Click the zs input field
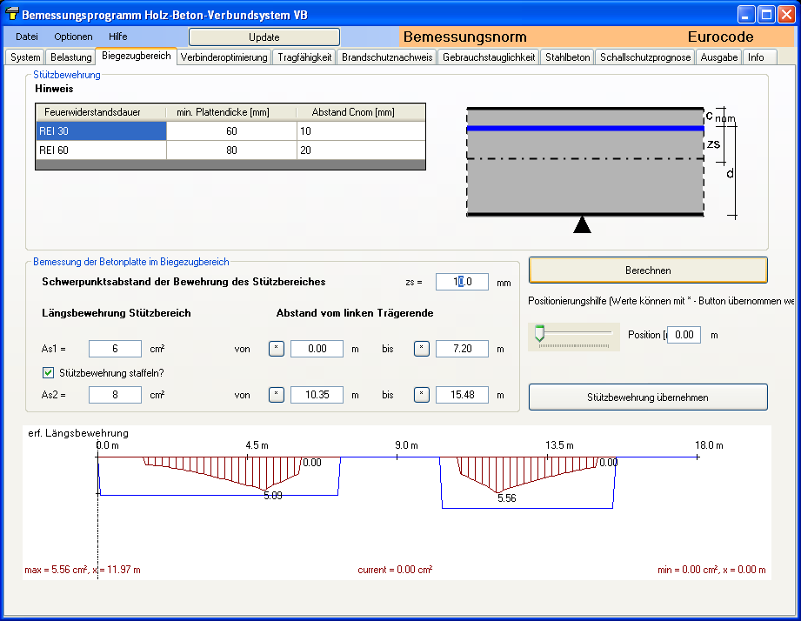Screen dimensions: 801x621 click(462, 282)
